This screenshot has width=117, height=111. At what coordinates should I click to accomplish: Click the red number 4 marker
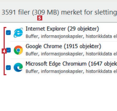pyautogui.click(x=4, y=51)
